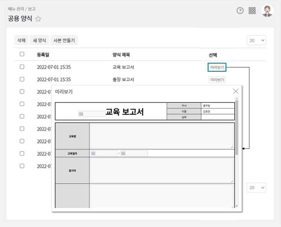Check the box for 교육 보고서 row
Screen dimensions: 281x227
[22, 67]
